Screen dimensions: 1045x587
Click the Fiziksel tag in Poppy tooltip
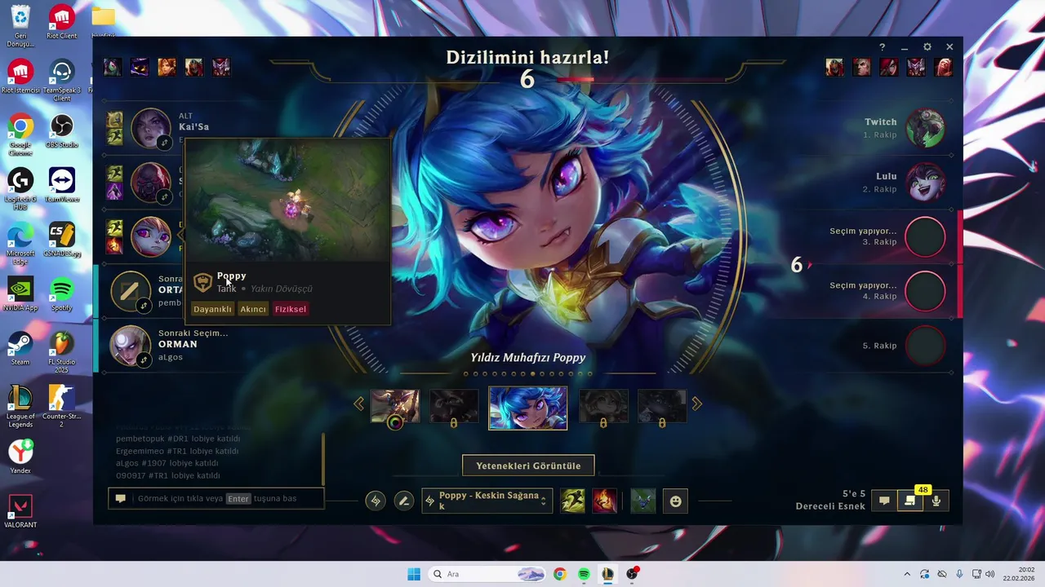[x=291, y=309]
